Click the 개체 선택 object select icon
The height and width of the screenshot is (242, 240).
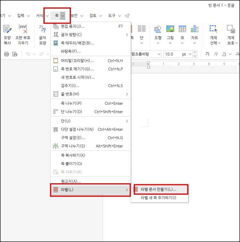tap(213, 29)
